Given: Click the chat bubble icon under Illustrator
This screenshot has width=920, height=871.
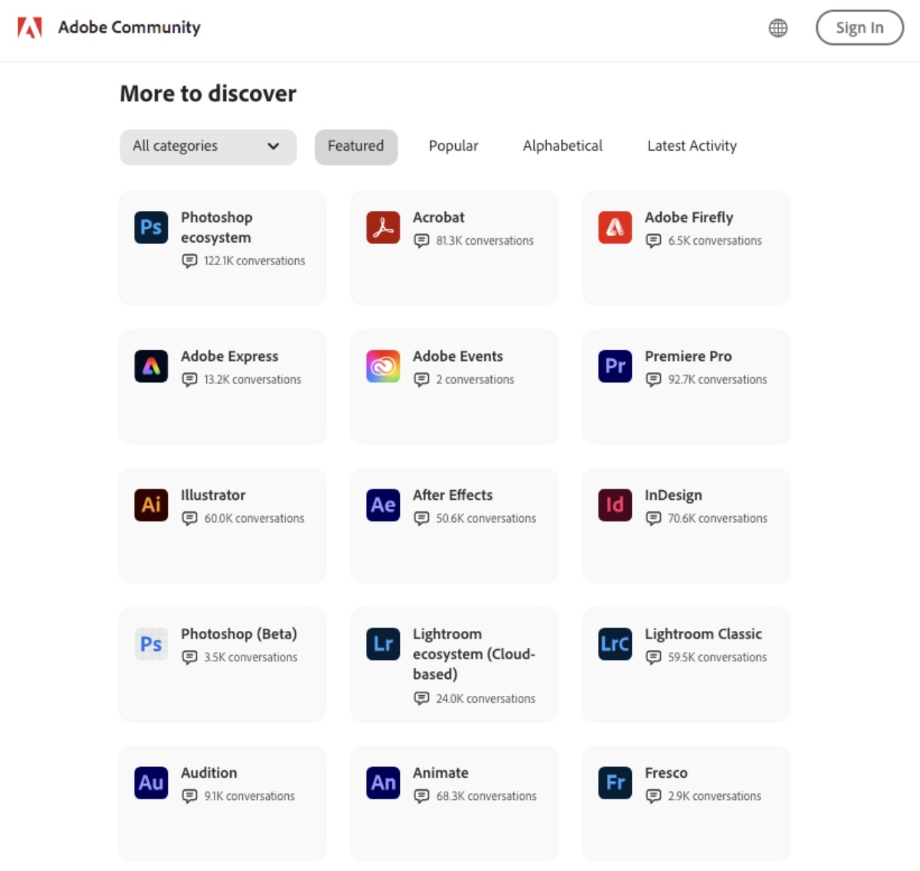Looking at the screenshot, I should click(x=189, y=519).
